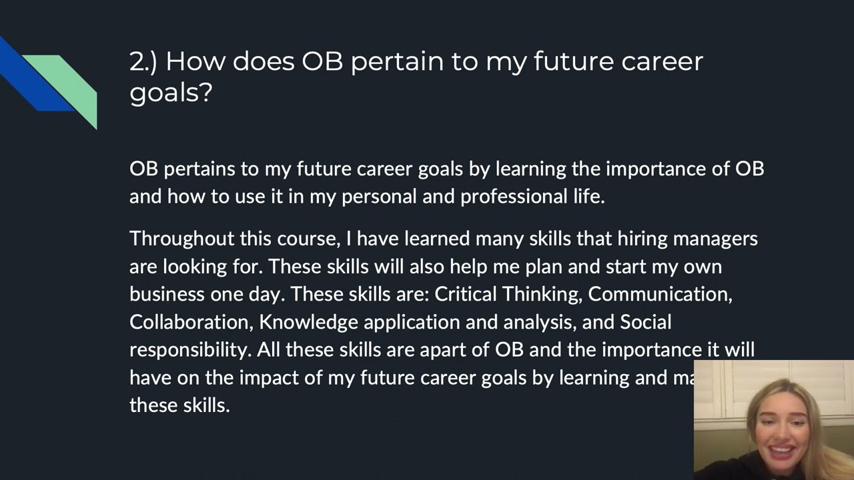Click the word "goals?" in the slide title
854x480 pixels.
pyautogui.click(x=171, y=92)
